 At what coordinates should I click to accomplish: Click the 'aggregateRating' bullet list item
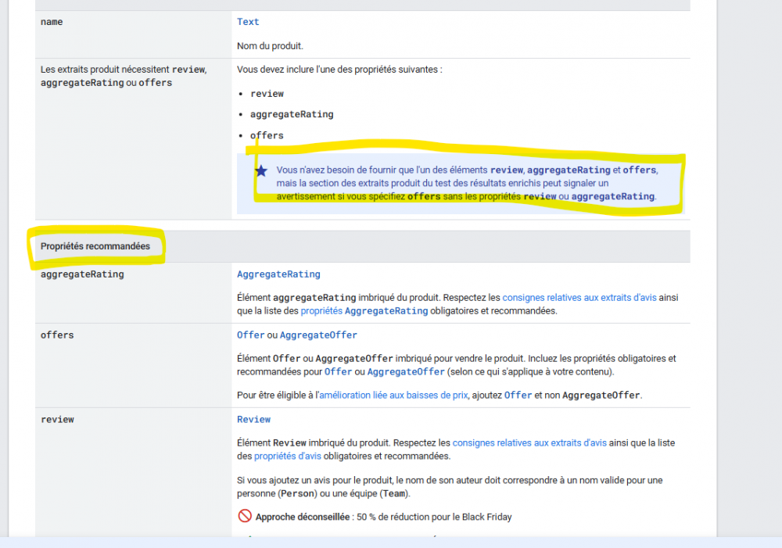(292, 115)
